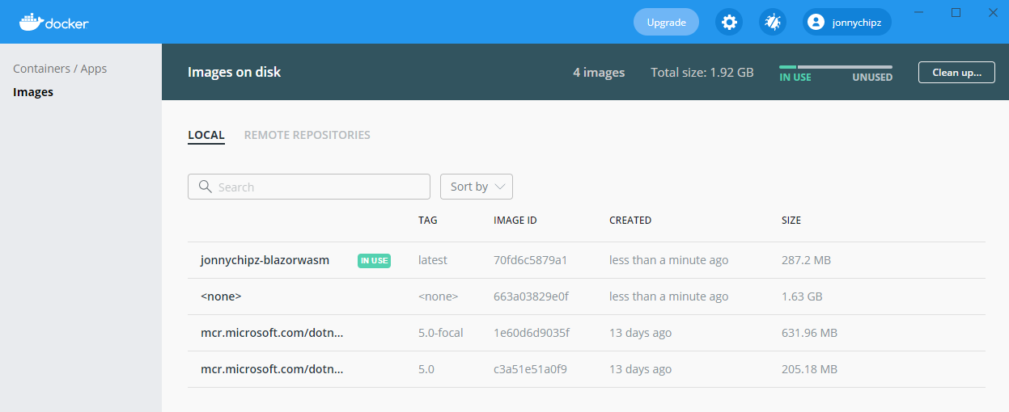
Task: Select the image with ID c3a51e51a0f9
Action: [530, 369]
